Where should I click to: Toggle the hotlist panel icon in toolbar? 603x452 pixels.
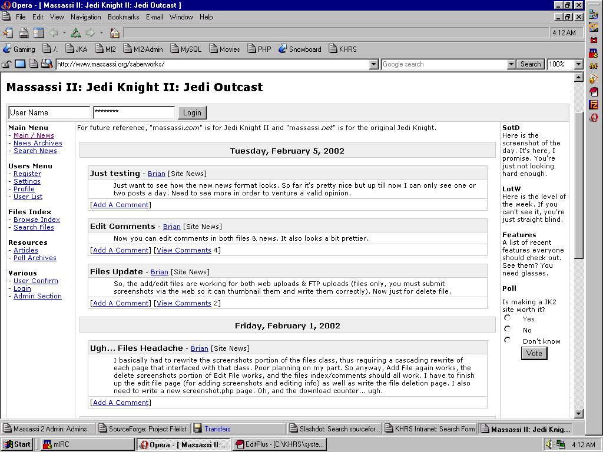tap(38, 33)
